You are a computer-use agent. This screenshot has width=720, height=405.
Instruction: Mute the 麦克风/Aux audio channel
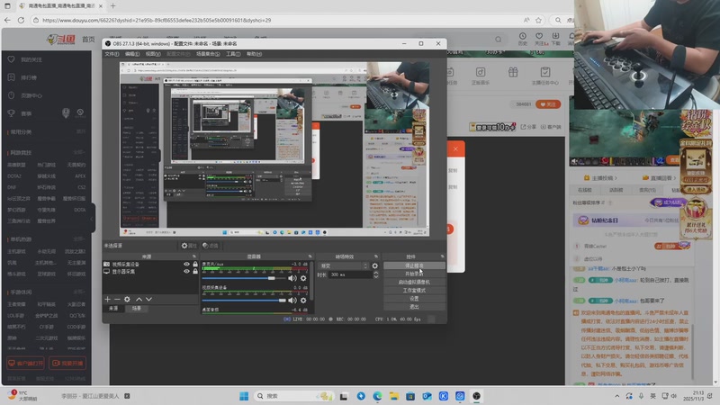coord(292,278)
